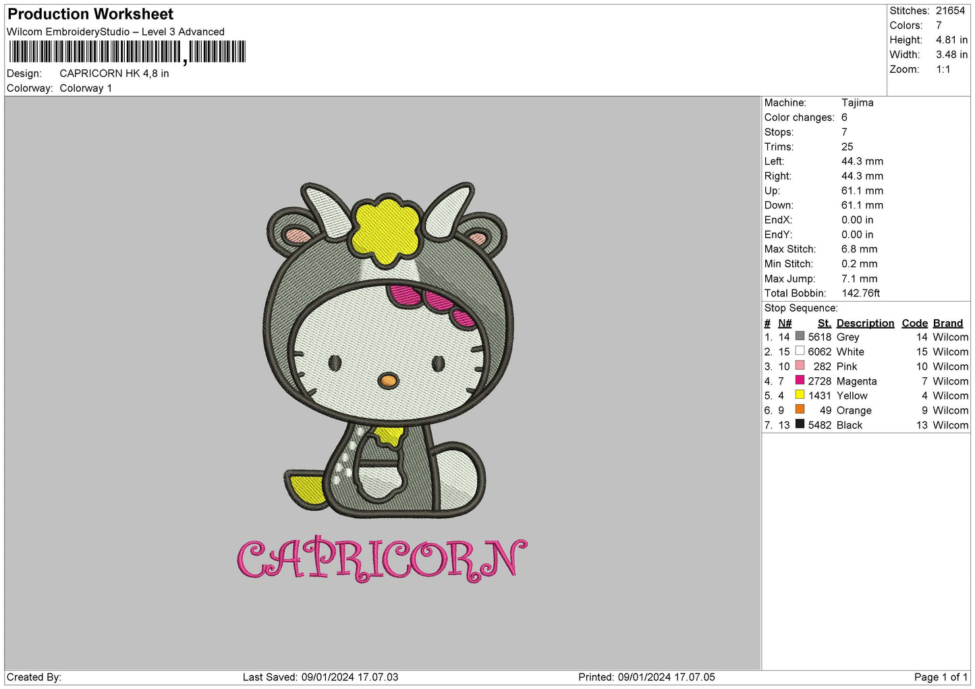Screen dimensions: 975x689
Task: Click the 'Code' column header
Action: [915, 323]
